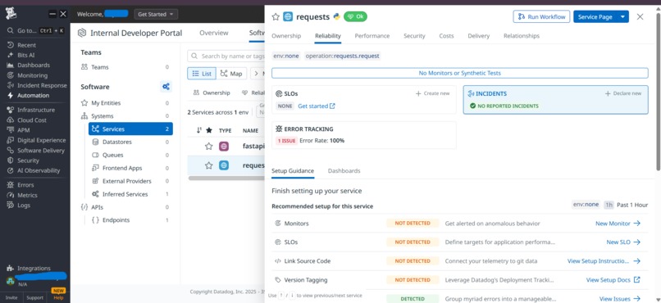Click the AI Observability icon in sidebar
Screen dimensions: 661x303
11,170
